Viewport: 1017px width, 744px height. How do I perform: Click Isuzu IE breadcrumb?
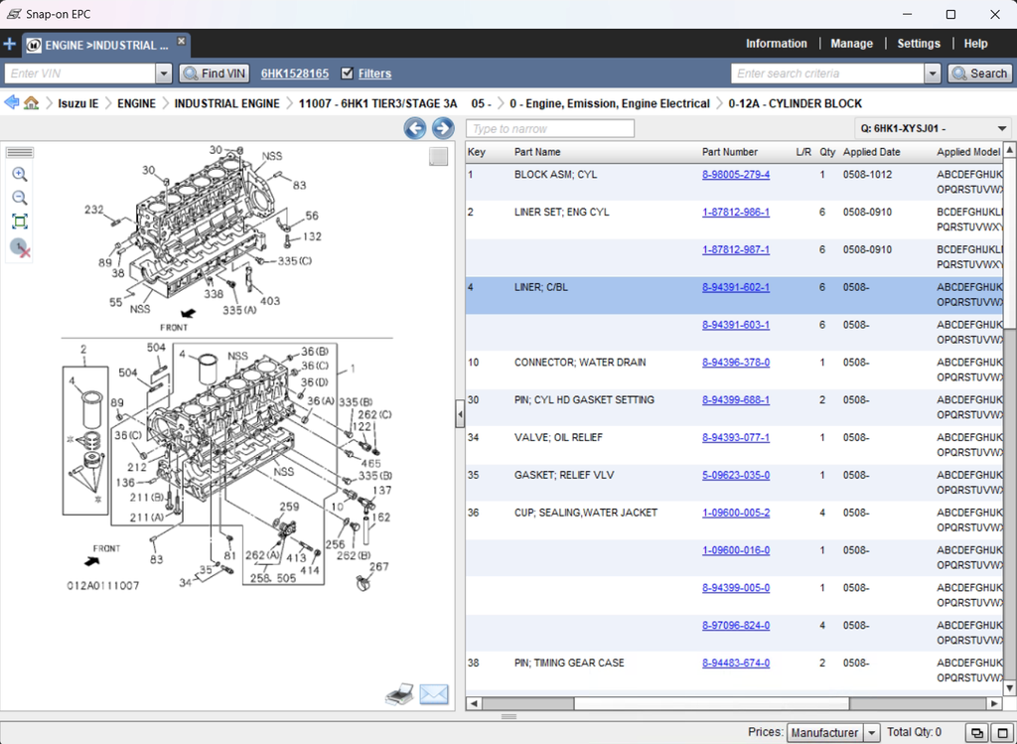[x=77, y=103]
